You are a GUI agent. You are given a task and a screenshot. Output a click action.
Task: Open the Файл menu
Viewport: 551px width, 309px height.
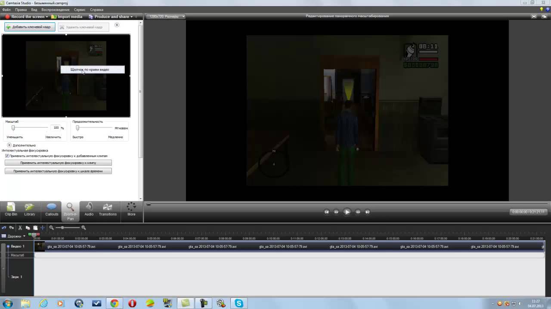(x=6, y=9)
